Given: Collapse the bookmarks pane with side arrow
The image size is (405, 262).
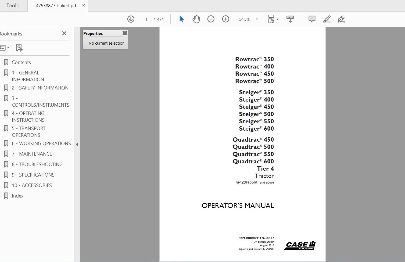Looking at the screenshot, I should (77, 144).
